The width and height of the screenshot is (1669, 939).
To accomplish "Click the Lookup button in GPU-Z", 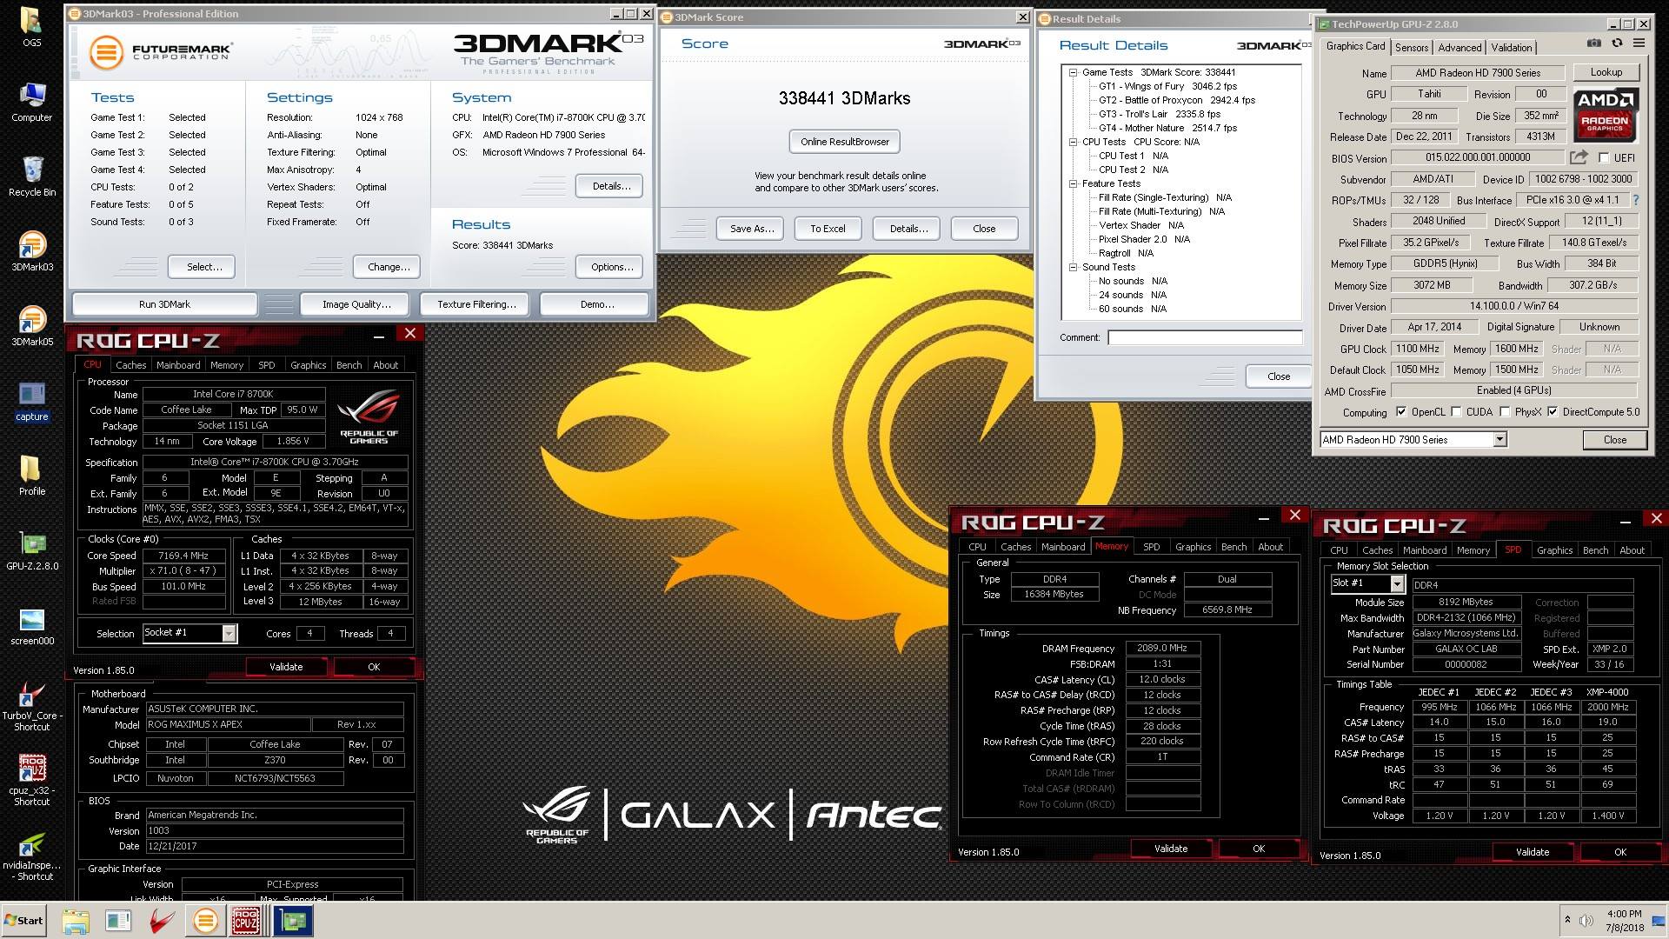I will 1606,73.
